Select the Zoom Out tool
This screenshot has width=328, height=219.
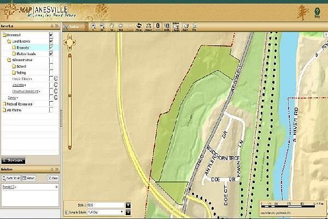pos(102,27)
